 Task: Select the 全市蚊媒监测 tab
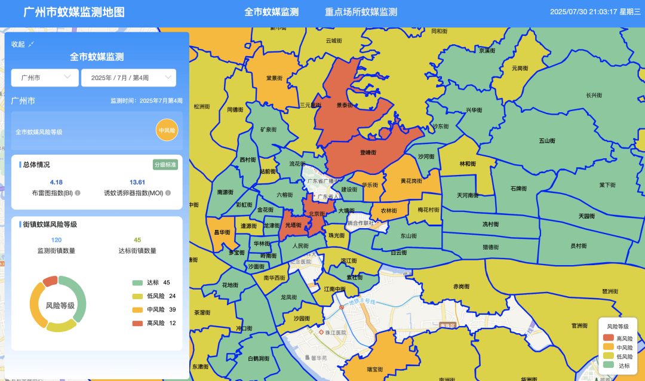(x=273, y=11)
